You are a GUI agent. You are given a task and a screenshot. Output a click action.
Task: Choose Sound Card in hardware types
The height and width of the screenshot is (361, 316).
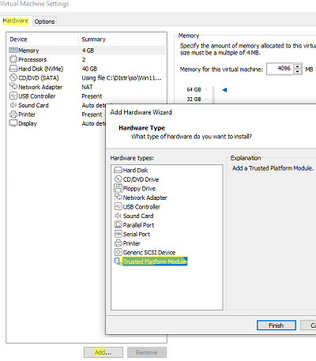(x=138, y=216)
